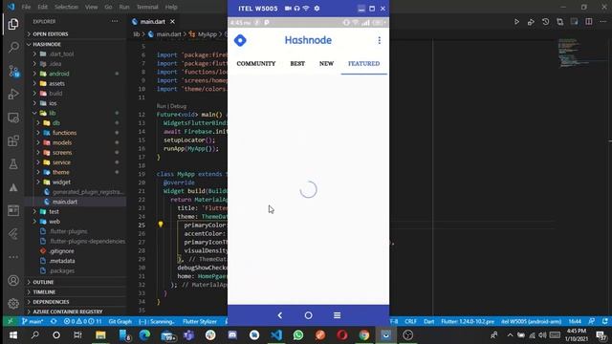Close the main.dart editor tab

point(172,22)
